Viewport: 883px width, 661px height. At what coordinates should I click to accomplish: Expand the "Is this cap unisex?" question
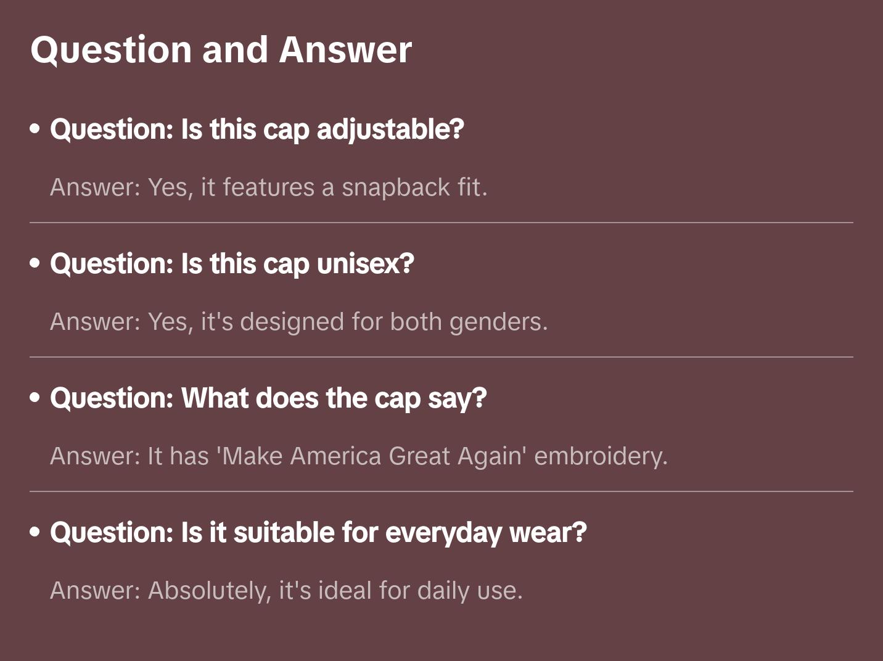pos(232,264)
